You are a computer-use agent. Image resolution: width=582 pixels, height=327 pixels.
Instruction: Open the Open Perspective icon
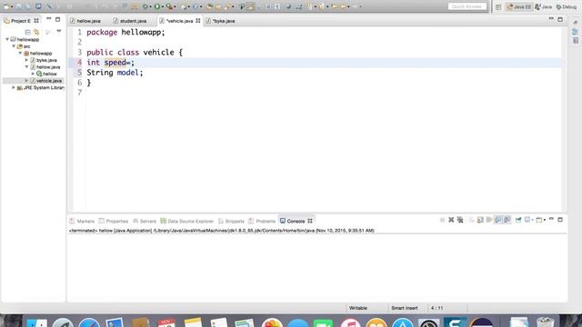click(x=498, y=7)
